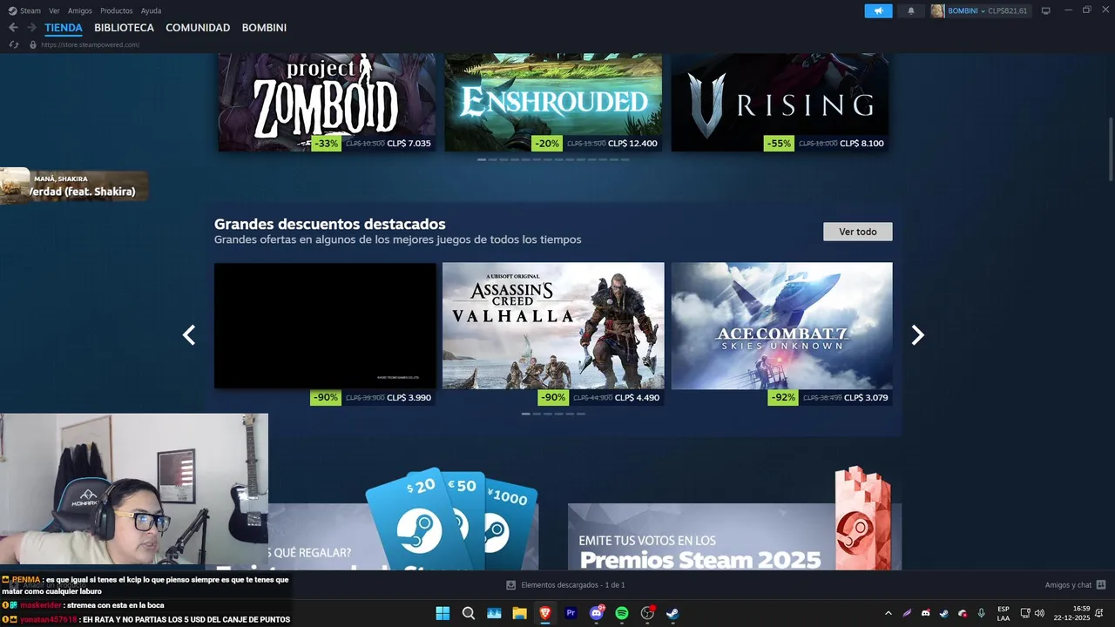Viewport: 1115px width, 627px height.
Task: Open Spotify from the taskbar
Action: (x=622, y=613)
